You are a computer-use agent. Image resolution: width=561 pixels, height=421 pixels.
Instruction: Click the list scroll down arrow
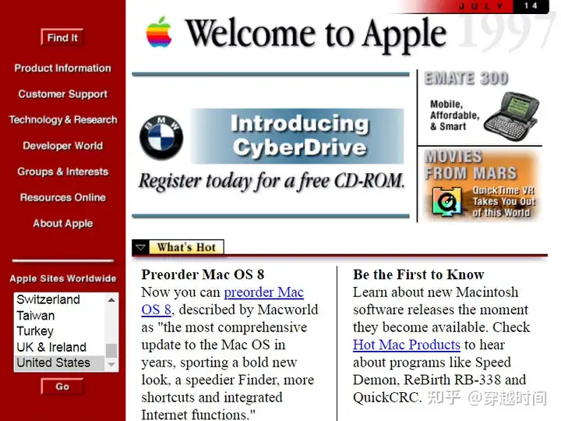pos(111,364)
